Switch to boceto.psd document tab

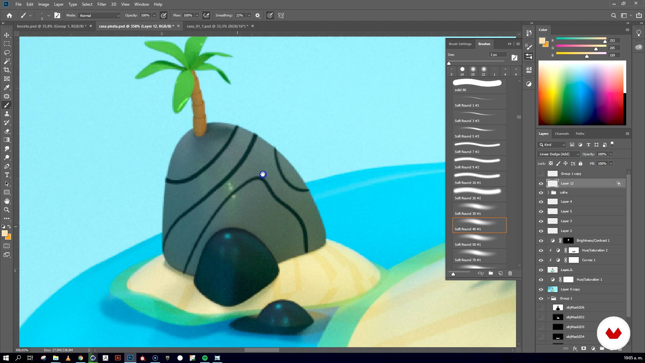[51, 26]
